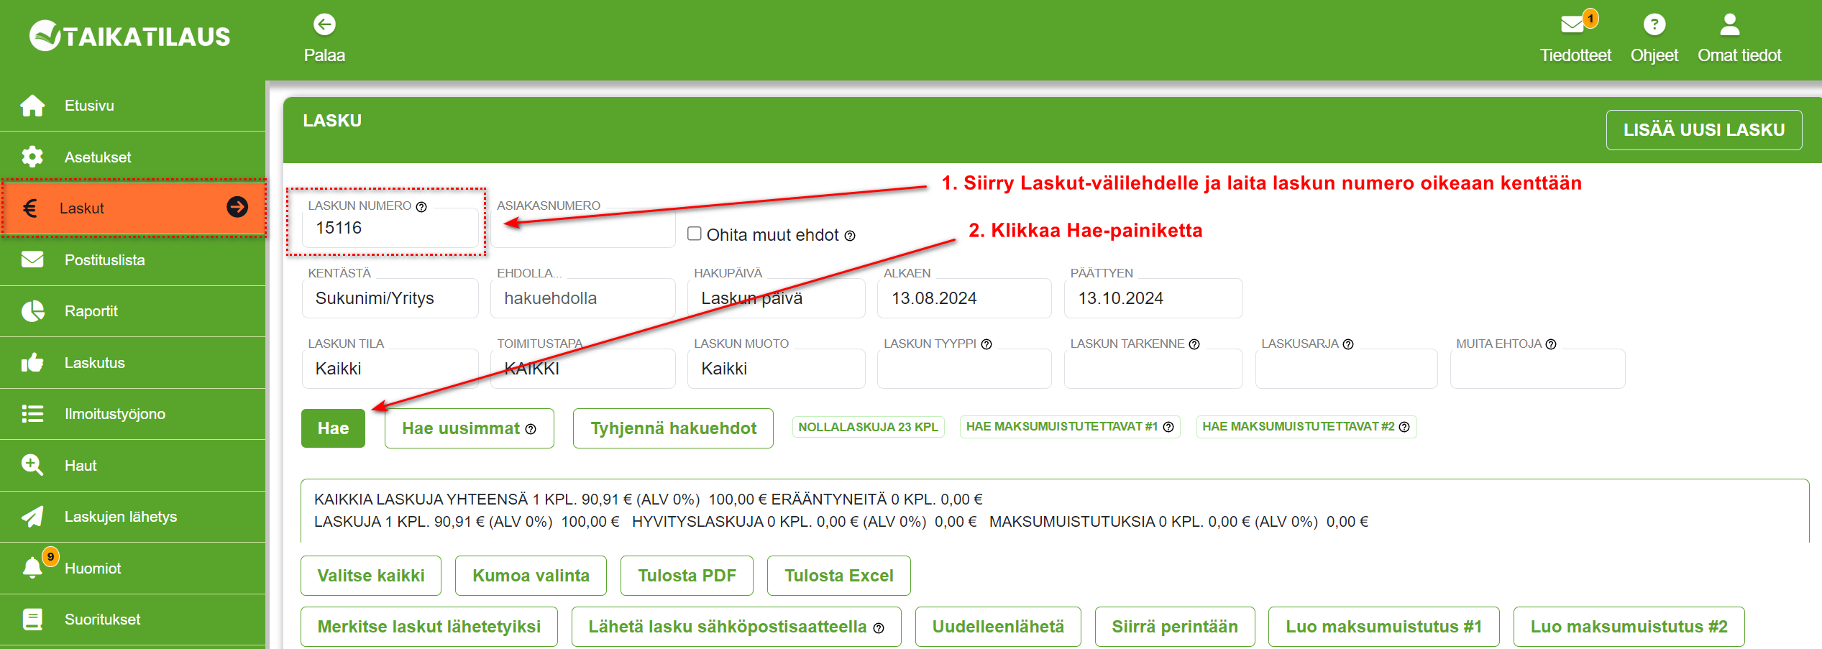Click the Postituslista envelope icon
The height and width of the screenshot is (649, 1822).
click(x=32, y=259)
